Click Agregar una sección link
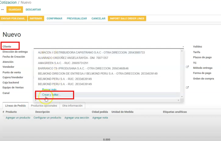Screen dimensions: 221x141 tap(77, 118)
